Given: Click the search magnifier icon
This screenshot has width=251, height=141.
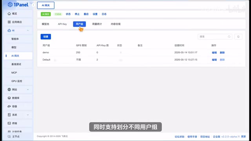Looking at the screenshot, I should click(229, 36).
